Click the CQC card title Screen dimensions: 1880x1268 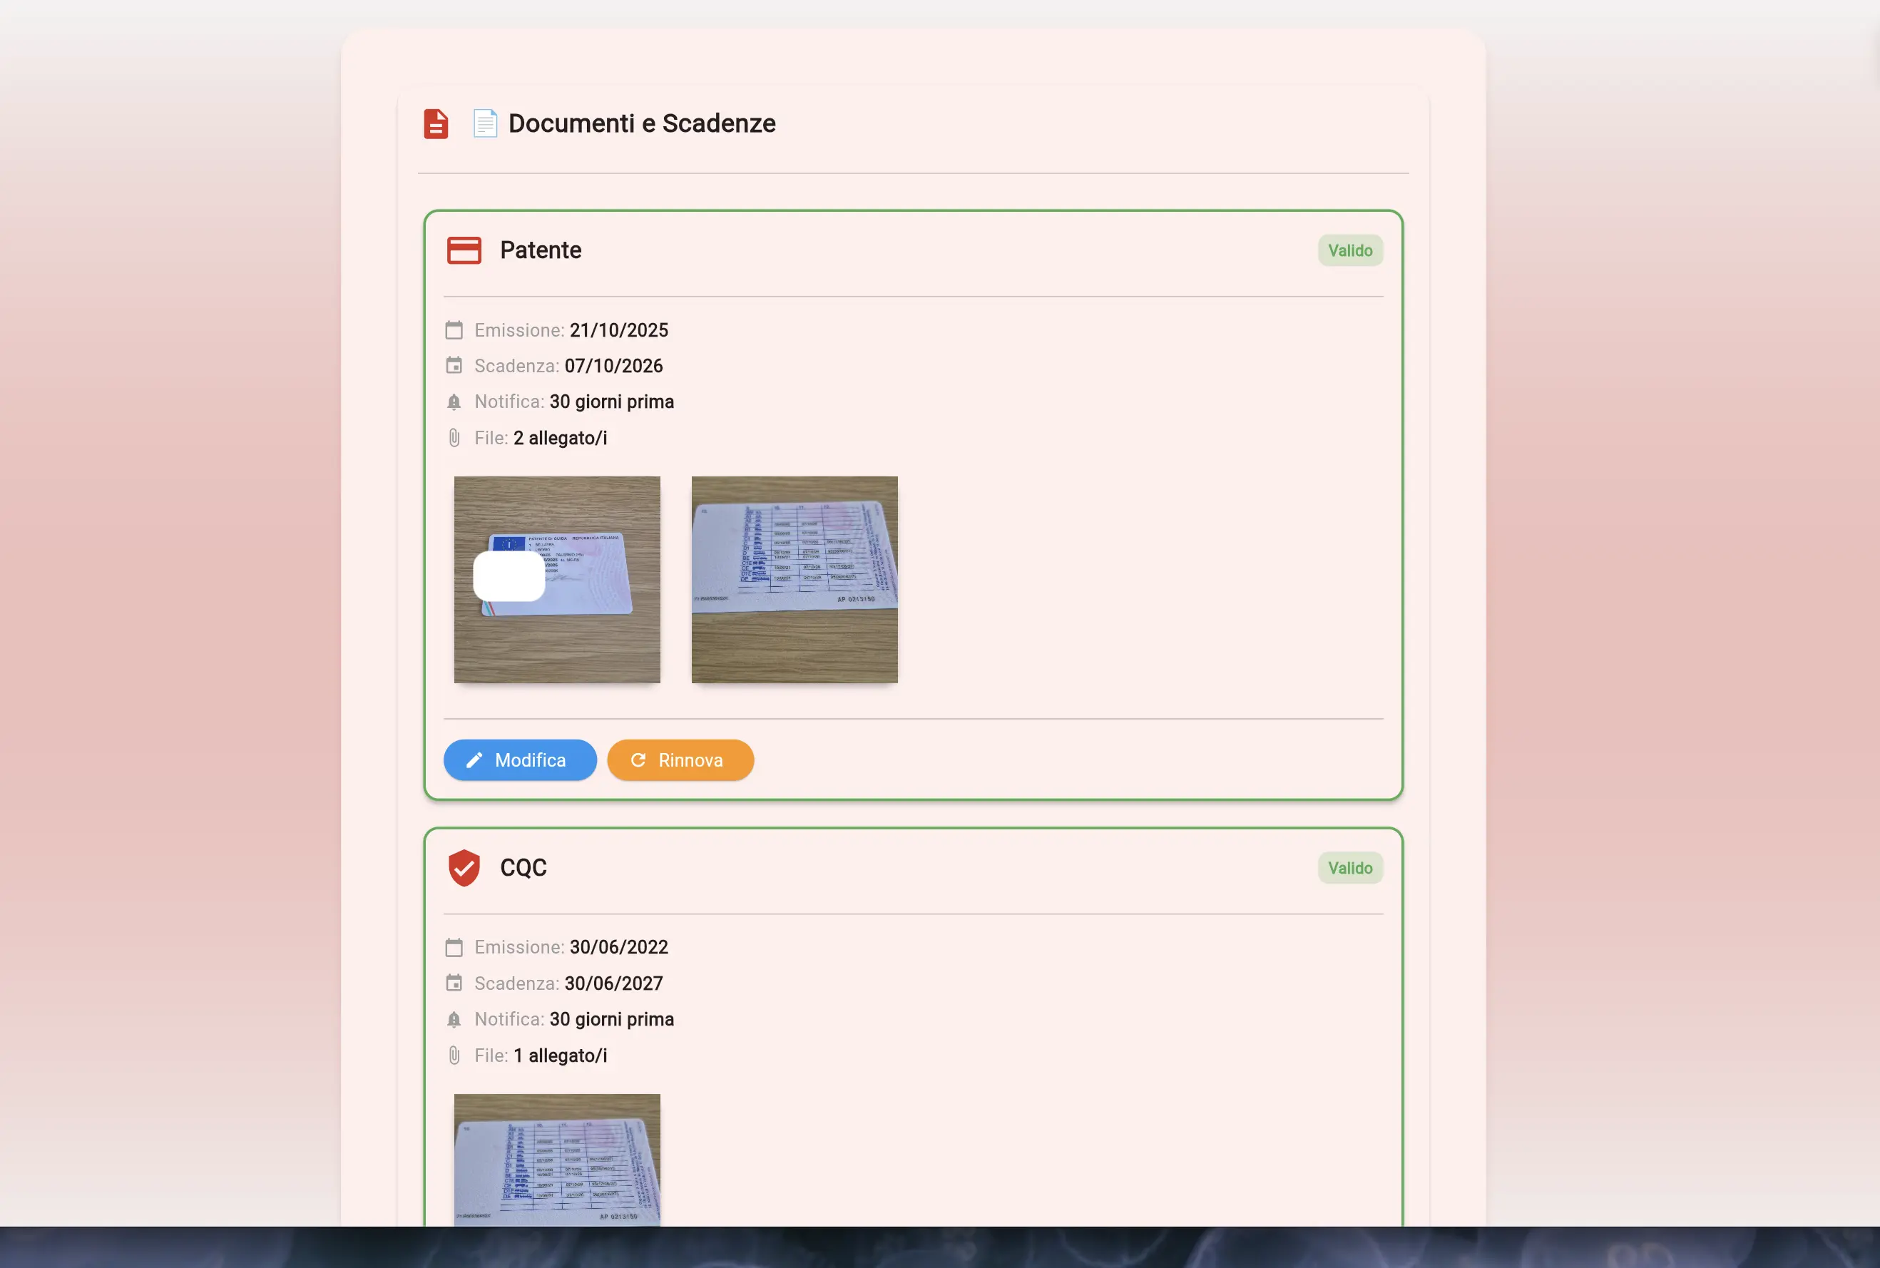[523, 868]
